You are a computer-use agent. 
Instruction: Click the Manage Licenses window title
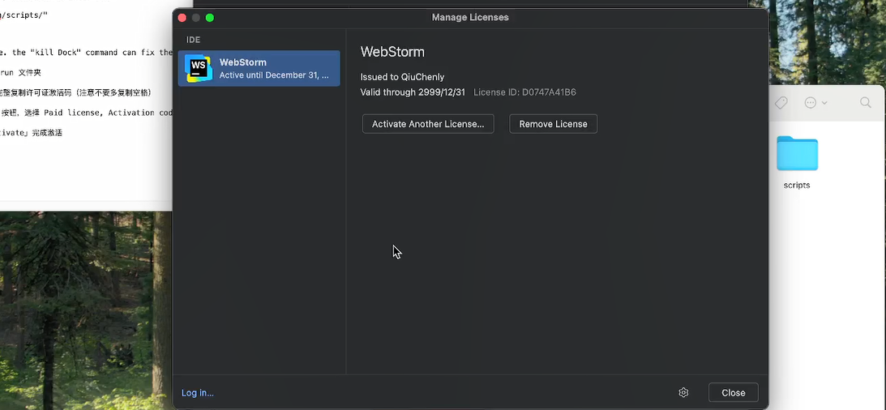pyautogui.click(x=470, y=18)
